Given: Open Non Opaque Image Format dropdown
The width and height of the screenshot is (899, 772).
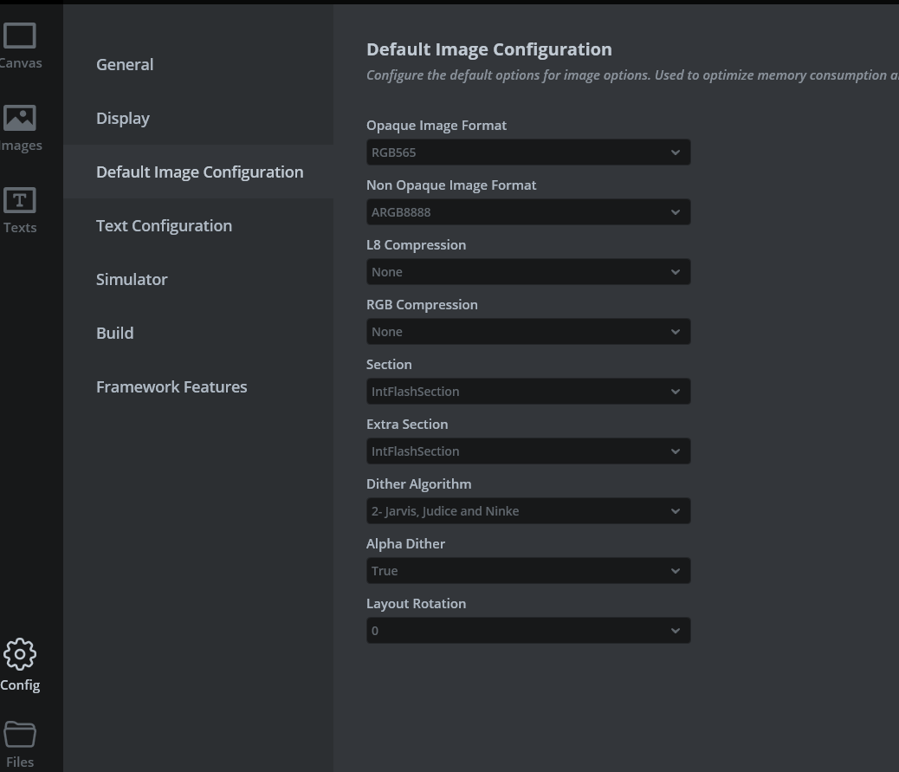Looking at the screenshot, I should point(527,212).
